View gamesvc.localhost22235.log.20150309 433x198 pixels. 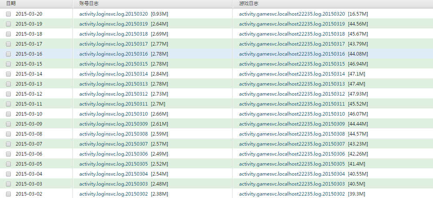click(x=292, y=124)
